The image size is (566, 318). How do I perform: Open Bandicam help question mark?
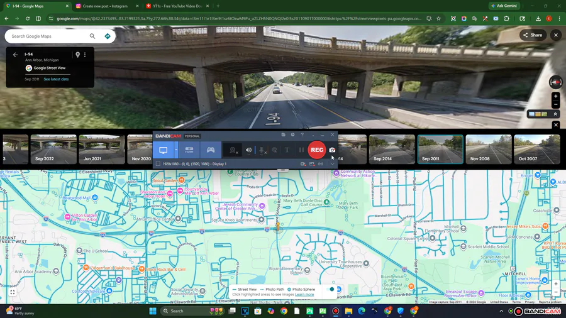click(302, 135)
